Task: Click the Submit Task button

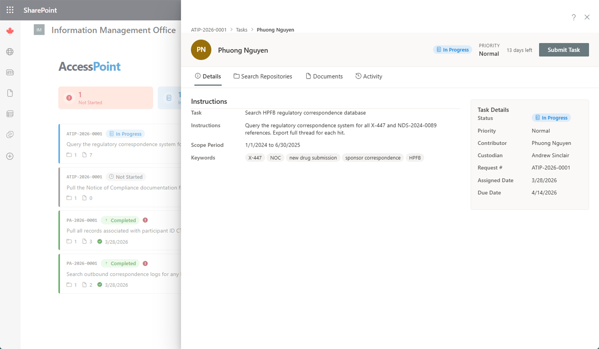Action: 563,49
